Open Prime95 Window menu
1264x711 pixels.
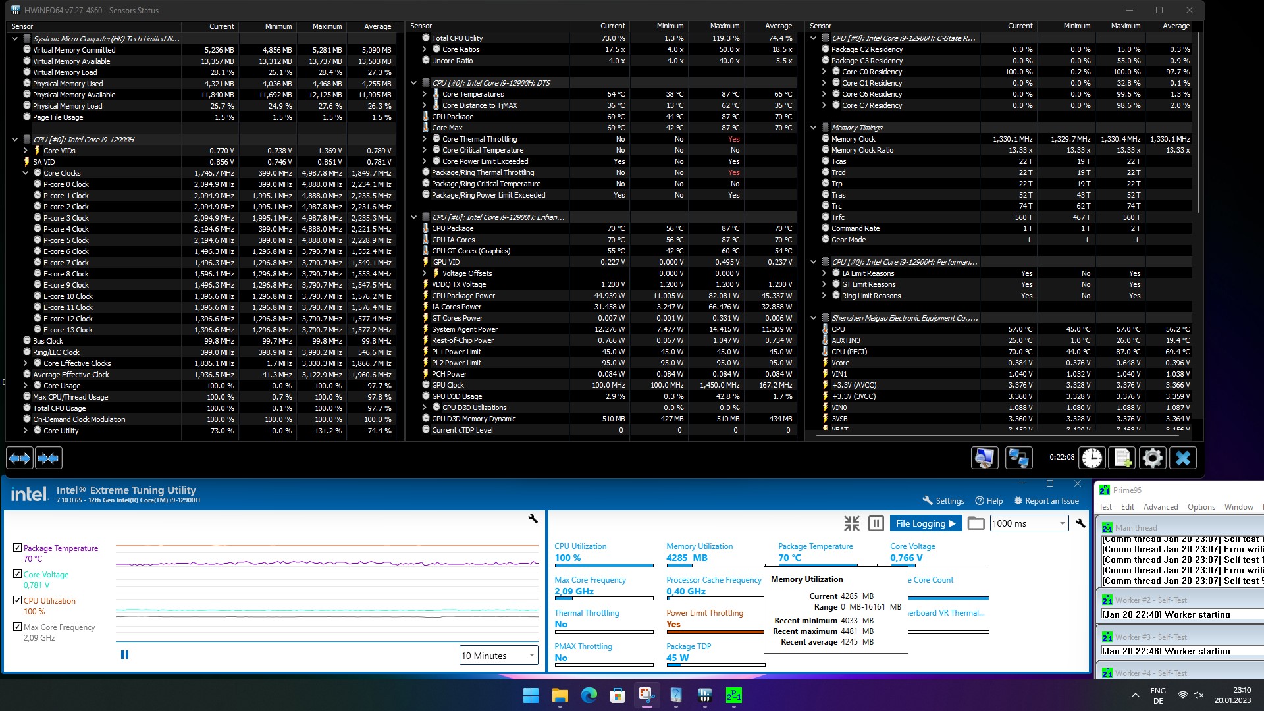tap(1238, 507)
